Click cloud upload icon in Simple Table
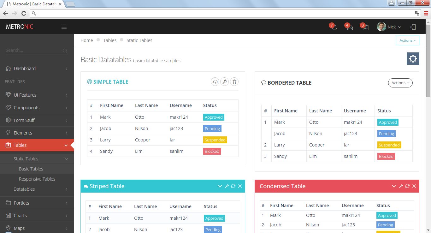 215,82
